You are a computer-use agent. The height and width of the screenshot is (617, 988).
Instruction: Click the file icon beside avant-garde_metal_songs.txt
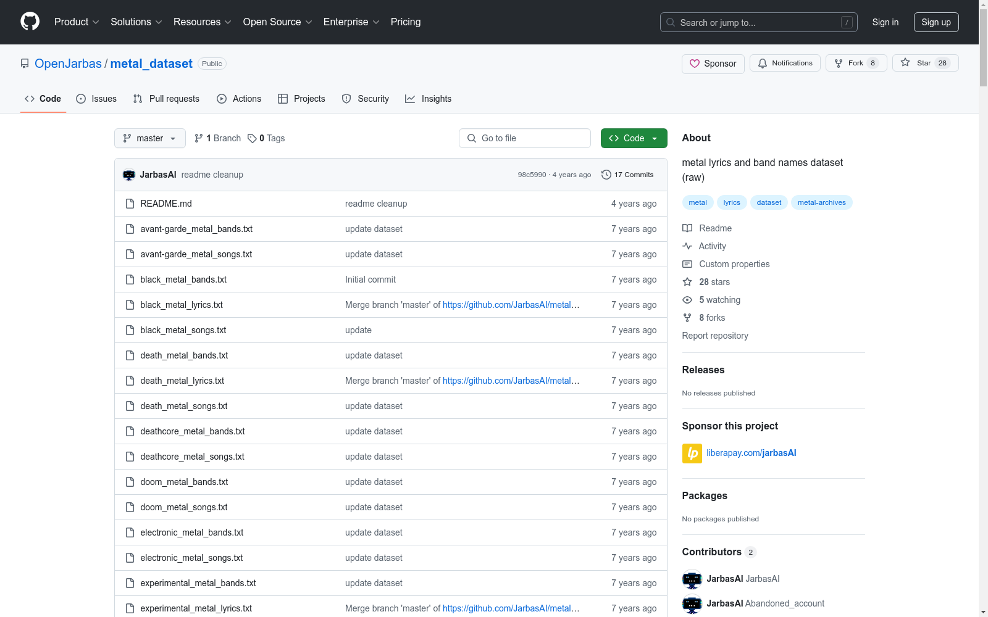pyautogui.click(x=130, y=254)
